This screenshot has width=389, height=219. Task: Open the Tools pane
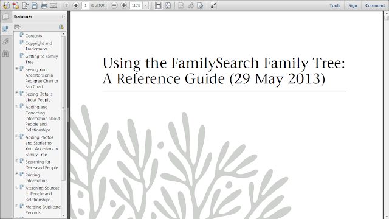coord(335,5)
